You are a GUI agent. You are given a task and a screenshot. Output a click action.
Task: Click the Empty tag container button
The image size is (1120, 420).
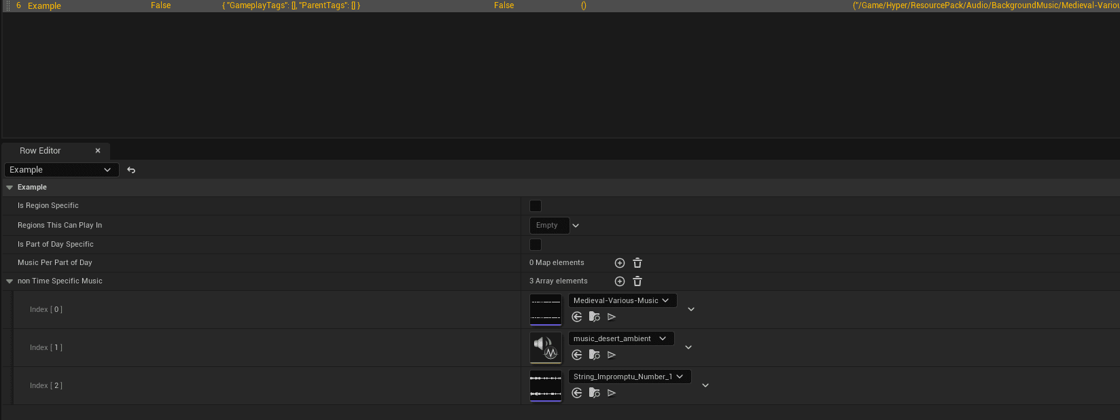pos(549,226)
